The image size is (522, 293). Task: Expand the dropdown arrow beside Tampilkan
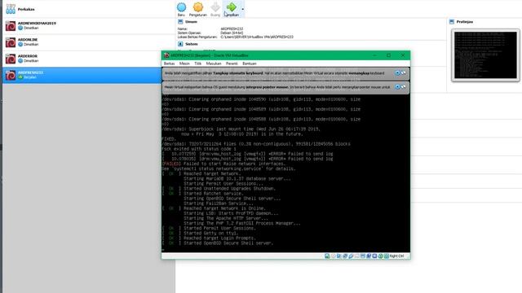click(243, 9)
